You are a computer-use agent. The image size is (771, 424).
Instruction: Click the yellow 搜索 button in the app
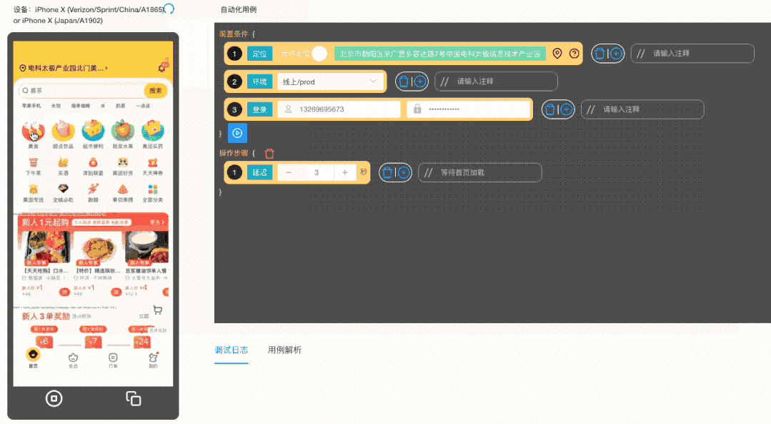pos(156,91)
